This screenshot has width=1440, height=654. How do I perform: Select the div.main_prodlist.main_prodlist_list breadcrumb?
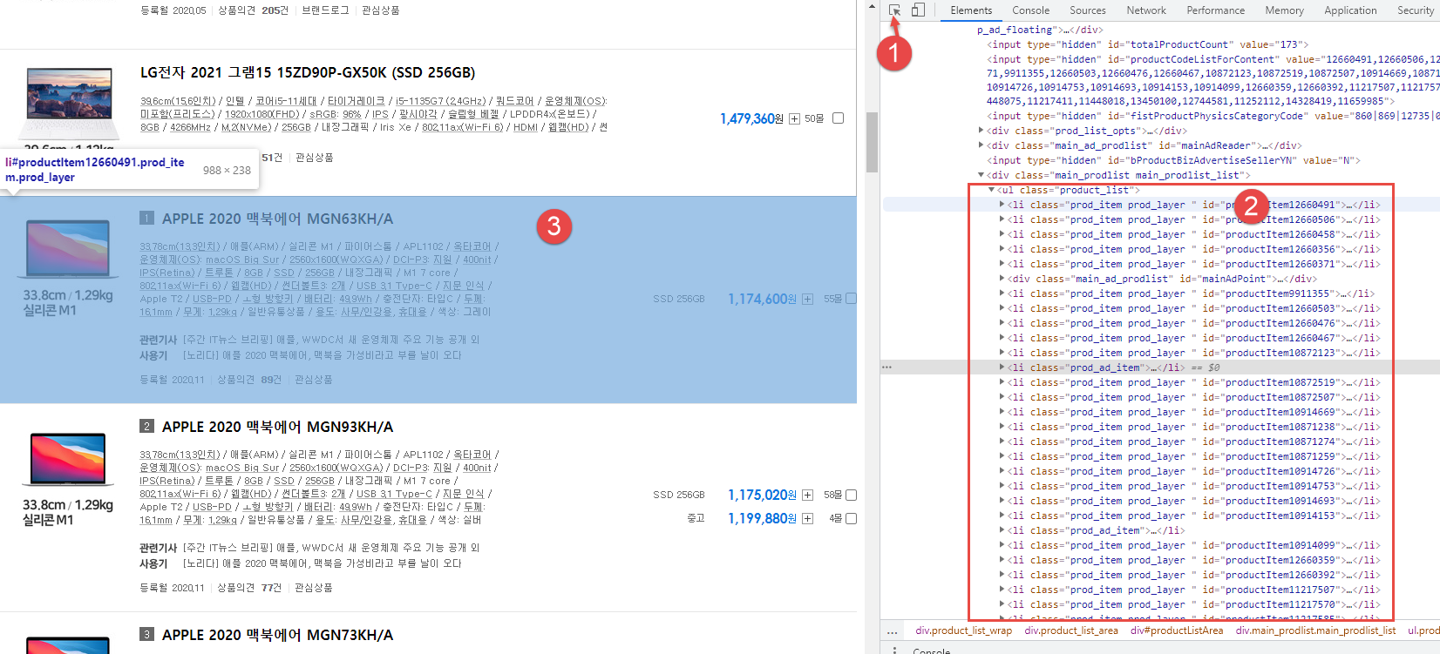tap(1315, 630)
